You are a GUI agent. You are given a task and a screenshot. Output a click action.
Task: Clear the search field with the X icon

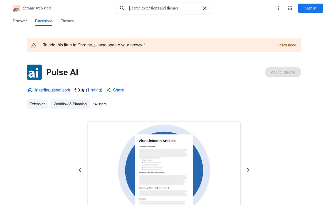(x=205, y=8)
